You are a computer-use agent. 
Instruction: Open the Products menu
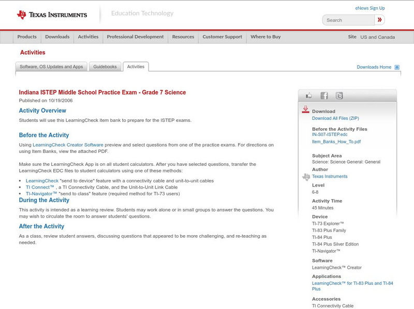pos(27,37)
